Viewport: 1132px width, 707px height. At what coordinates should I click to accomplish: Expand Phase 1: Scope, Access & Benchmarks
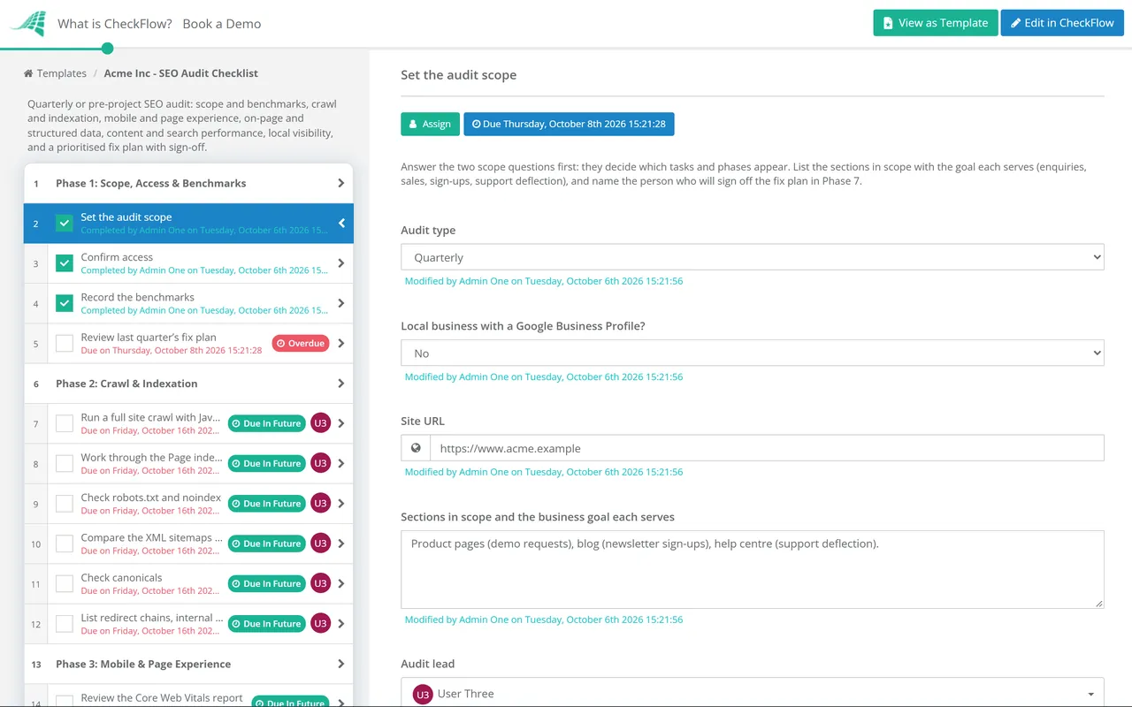(x=188, y=183)
